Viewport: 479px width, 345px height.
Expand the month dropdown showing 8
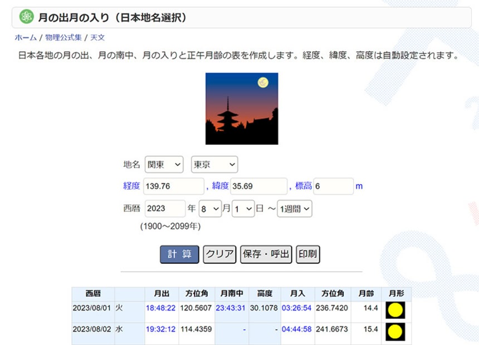pyautogui.click(x=210, y=209)
